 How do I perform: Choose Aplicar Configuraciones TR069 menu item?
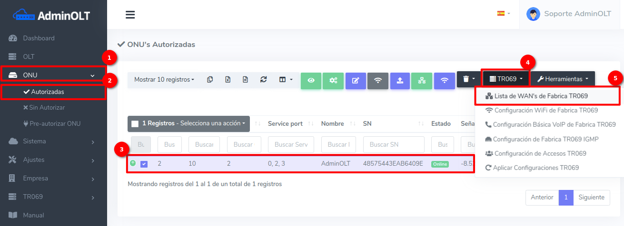click(536, 168)
